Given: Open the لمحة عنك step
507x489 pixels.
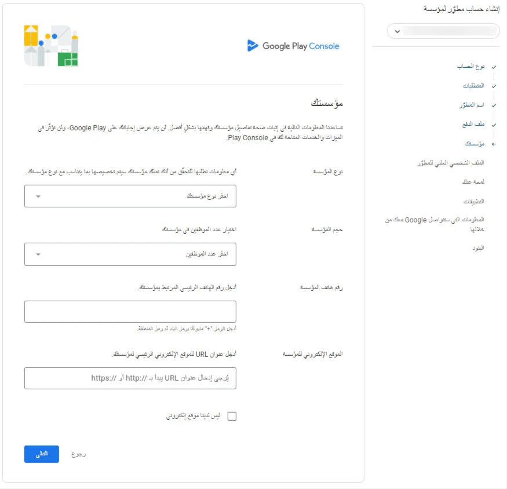Looking at the screenshot, I should click(475, 182).
